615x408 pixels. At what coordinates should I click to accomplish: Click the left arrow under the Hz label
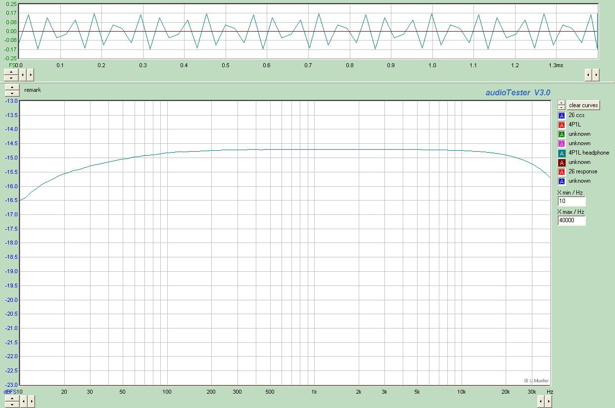[541, 402]
